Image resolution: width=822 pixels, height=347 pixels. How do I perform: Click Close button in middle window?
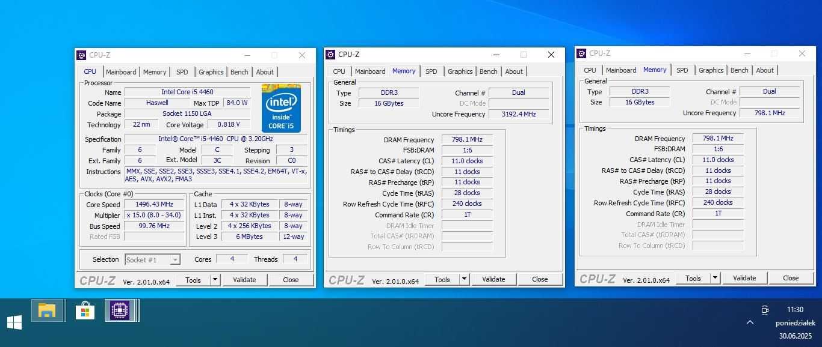tap(540, 279)
